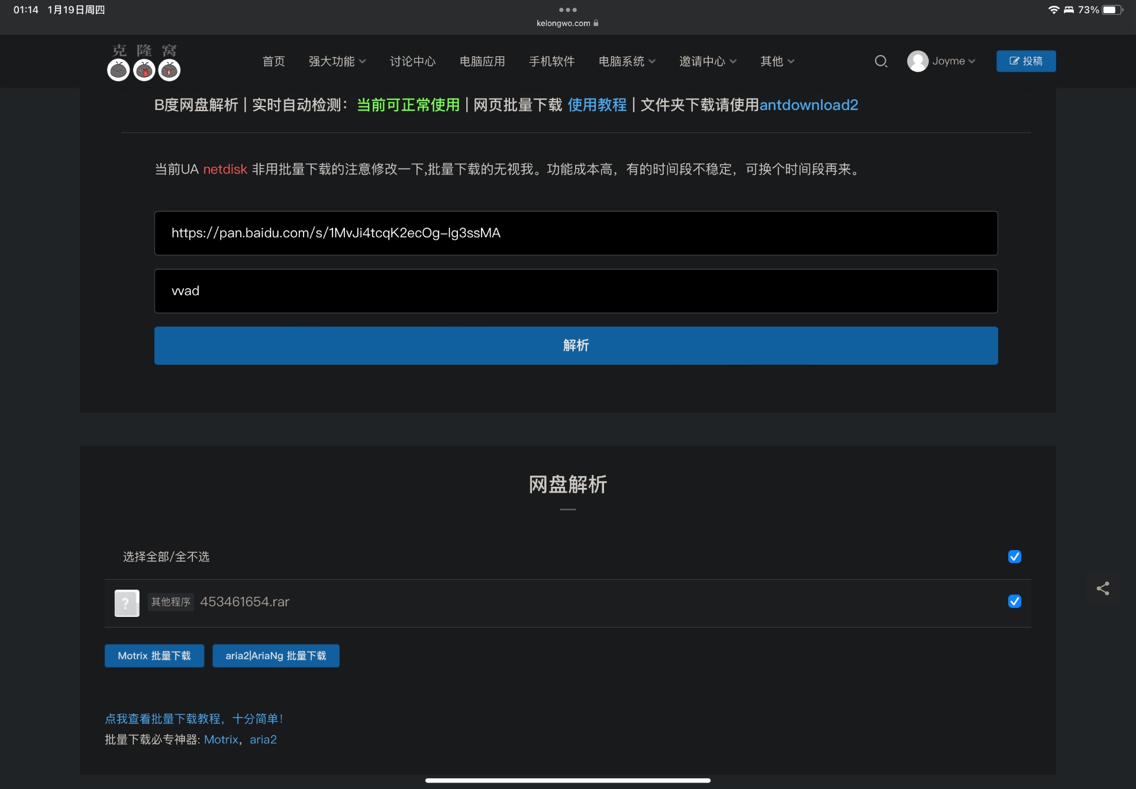1136x789 pixels.
Task: Click Motrix 批量下载 button
Action: 154,656
